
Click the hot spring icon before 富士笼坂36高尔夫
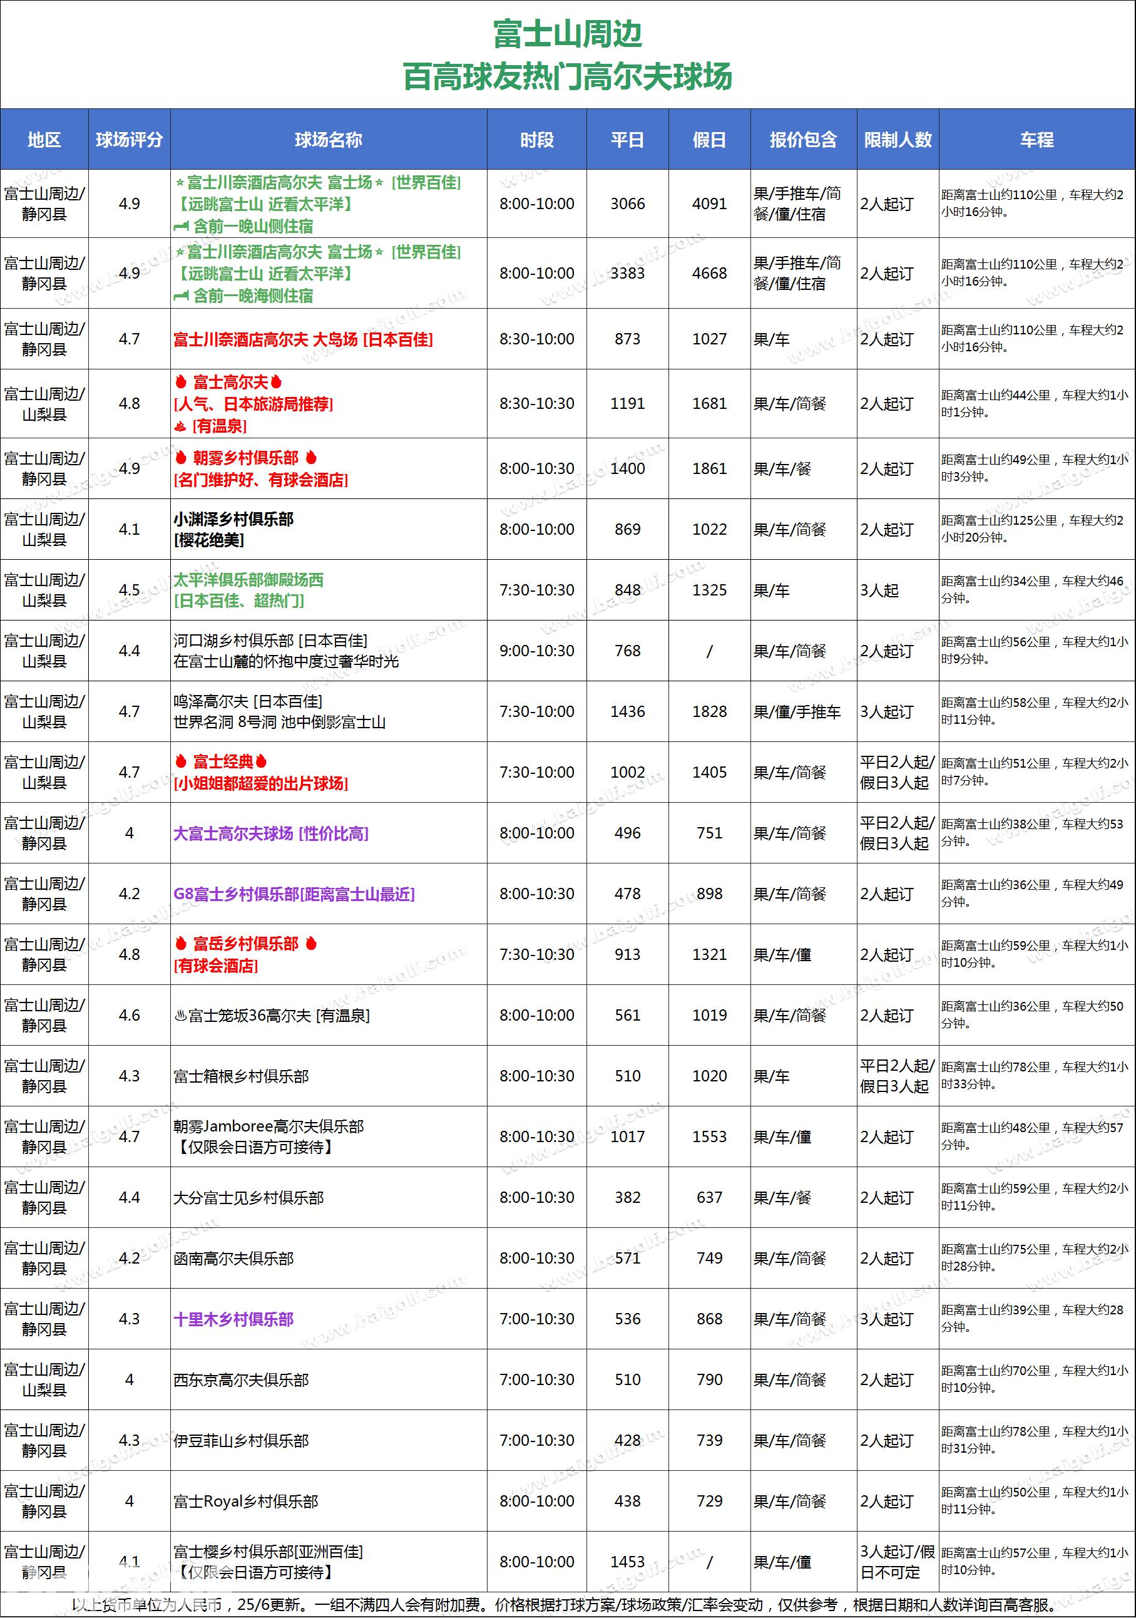click(x=180, y=1016)
